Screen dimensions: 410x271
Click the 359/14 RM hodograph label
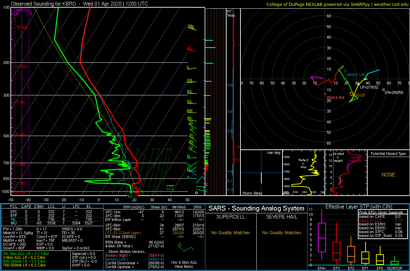point(335,98)
